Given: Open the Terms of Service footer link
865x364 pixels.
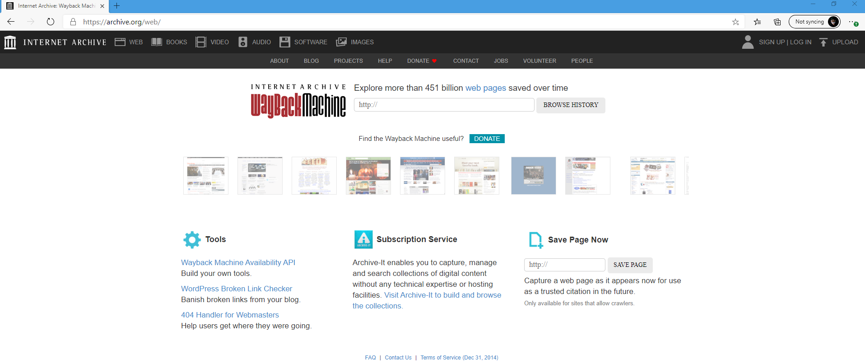Looking at the screenshot, I should coord(459,358).
